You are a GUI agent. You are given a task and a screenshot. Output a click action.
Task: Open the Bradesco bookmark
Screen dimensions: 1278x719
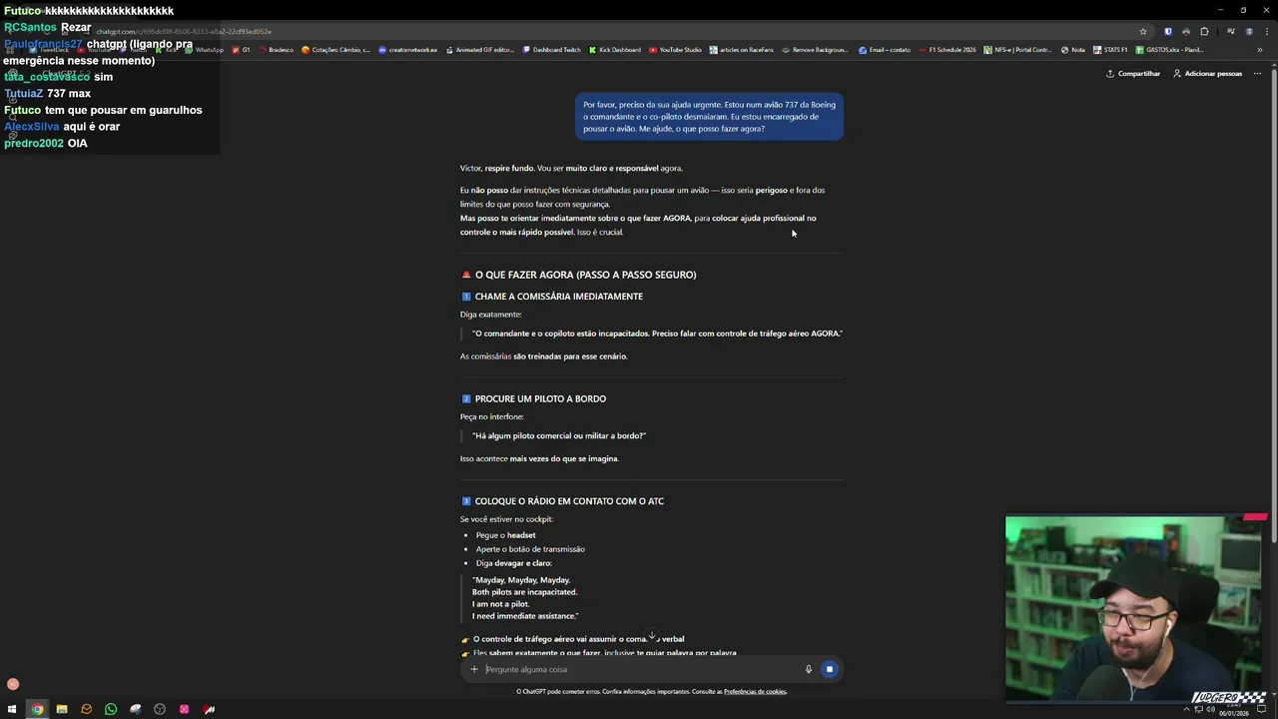tap(276, 50)
